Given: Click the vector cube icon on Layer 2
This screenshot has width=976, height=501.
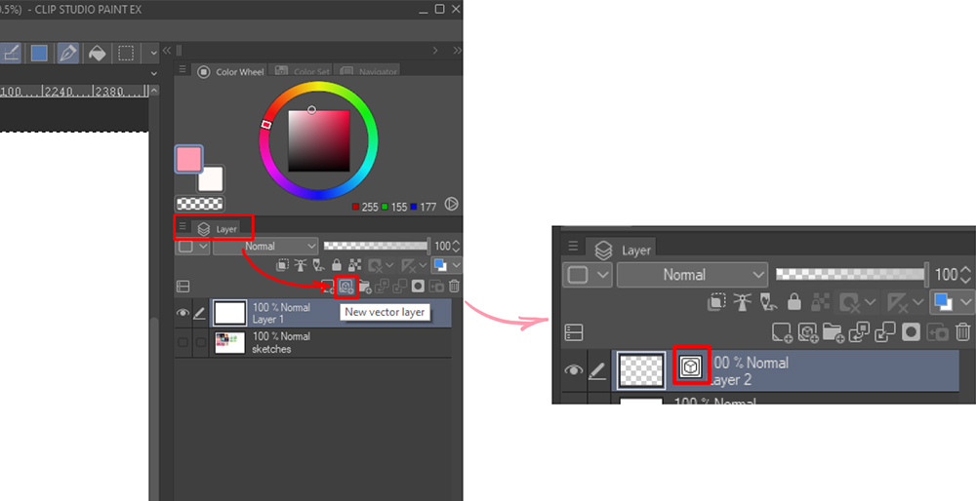Looking at the screenshot, I should pos(692,366).
